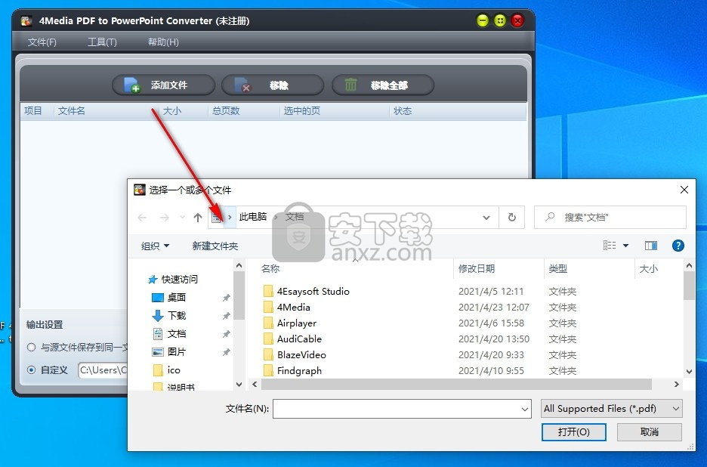707x467 pixels.
Task: Select the AudiCable folder
Action: (299, 339)
